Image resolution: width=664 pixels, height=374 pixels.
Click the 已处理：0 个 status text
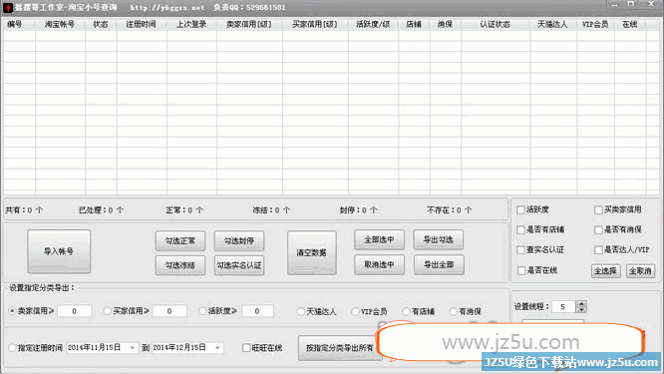coord(101,210)
